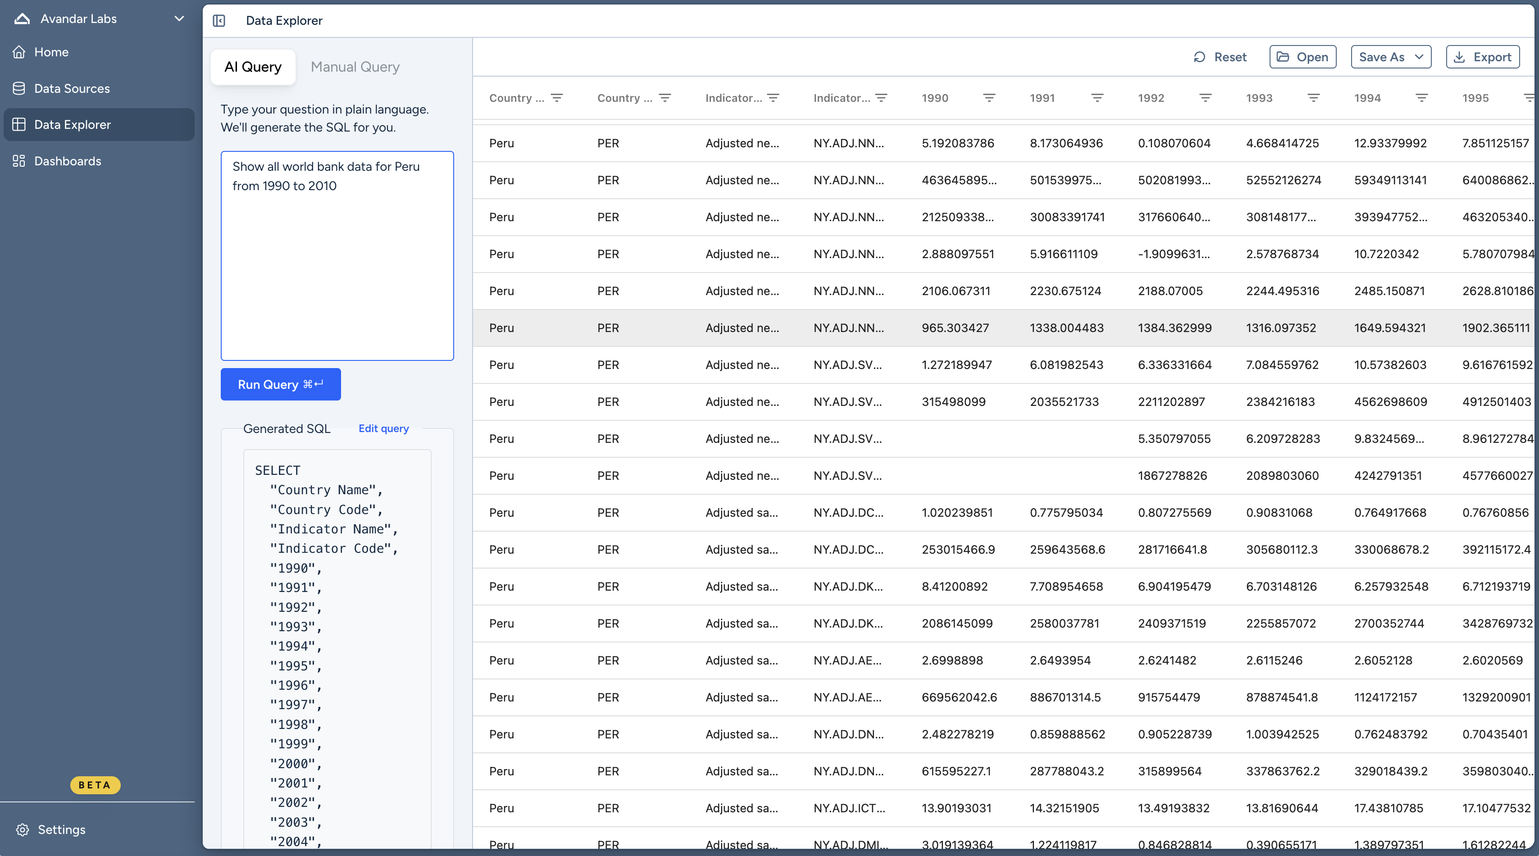
Task: Reset the query results
Action: pyautogui.click(x=1220, y=57)
